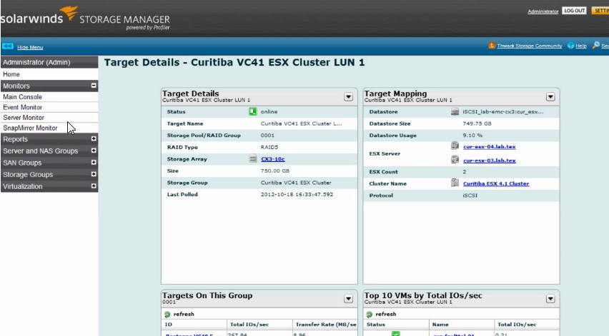Viewport: 609px width, 336px height.
Task: Sort Targets table by Total IOs/sec header
Action: pos(259,325)
